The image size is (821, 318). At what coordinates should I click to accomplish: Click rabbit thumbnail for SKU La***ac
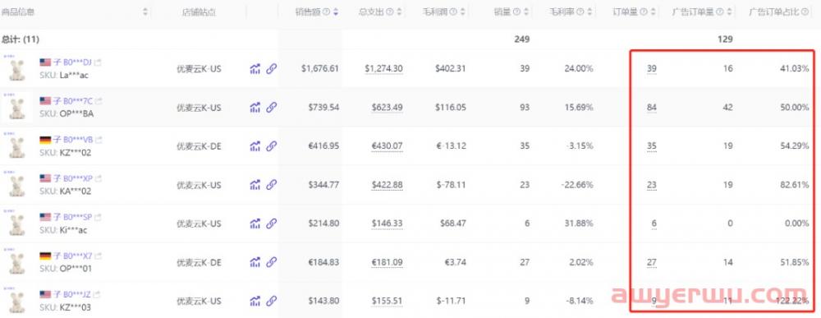pos(16,69)
